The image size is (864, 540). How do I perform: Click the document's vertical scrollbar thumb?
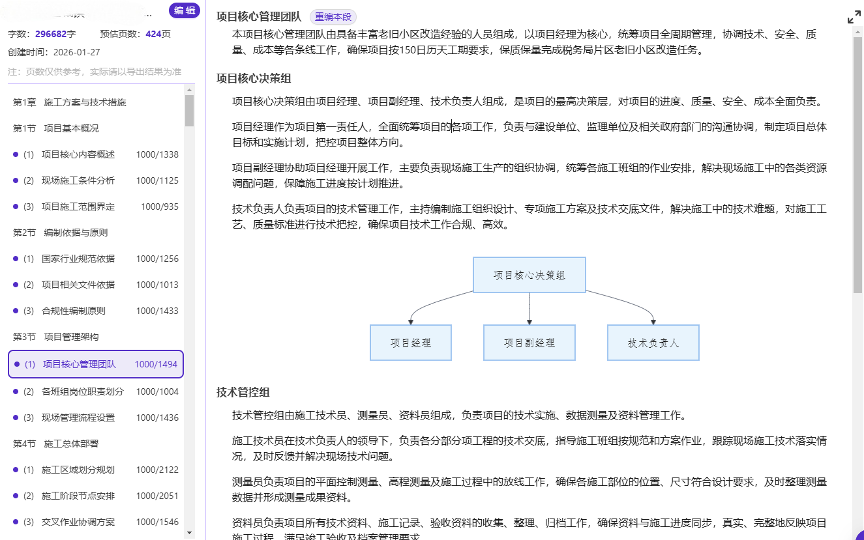[x=858, y=165]
